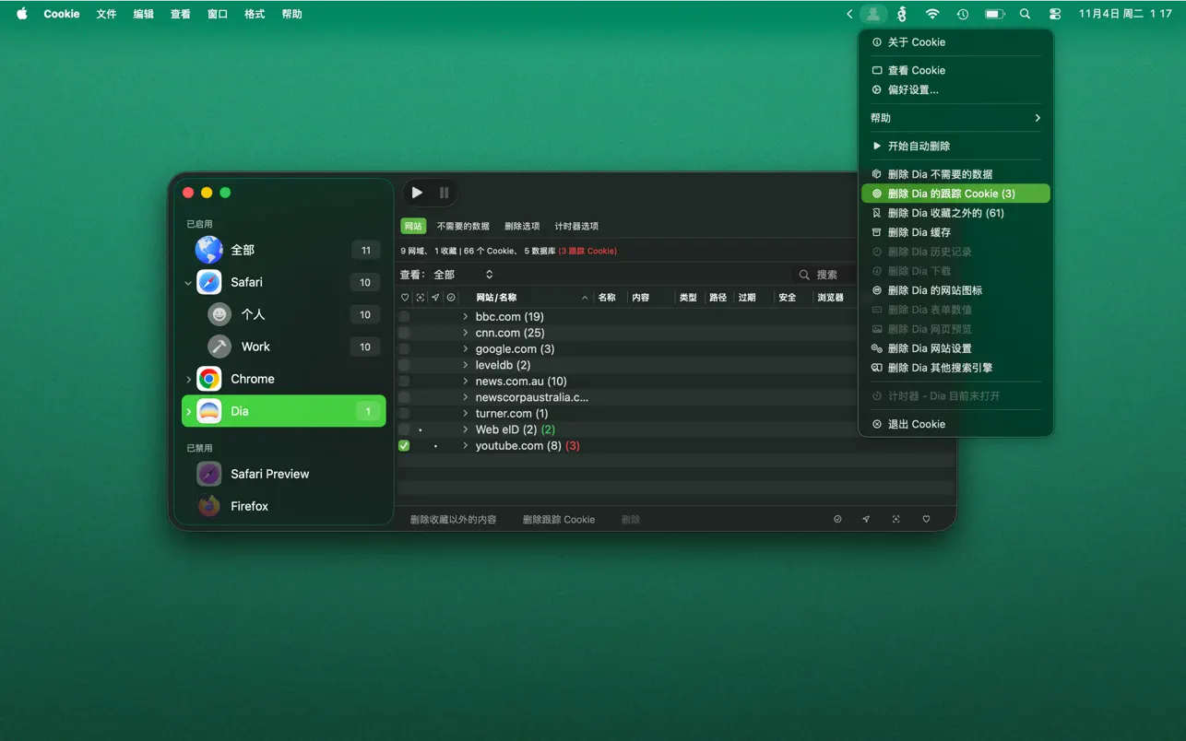Viewport: 1186px width, 741px height.
Task: Click the Cookie menu bar status icon
Action: tap(872, 14)
